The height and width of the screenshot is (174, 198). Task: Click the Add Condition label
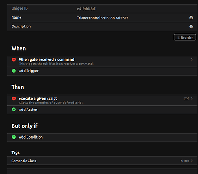point(31,137)
